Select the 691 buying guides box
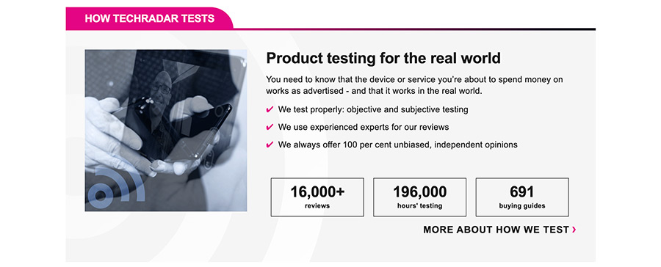 pos(522,197)
